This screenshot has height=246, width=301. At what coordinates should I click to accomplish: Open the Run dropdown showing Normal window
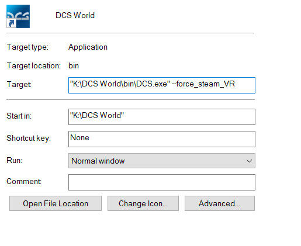[162, 161]
